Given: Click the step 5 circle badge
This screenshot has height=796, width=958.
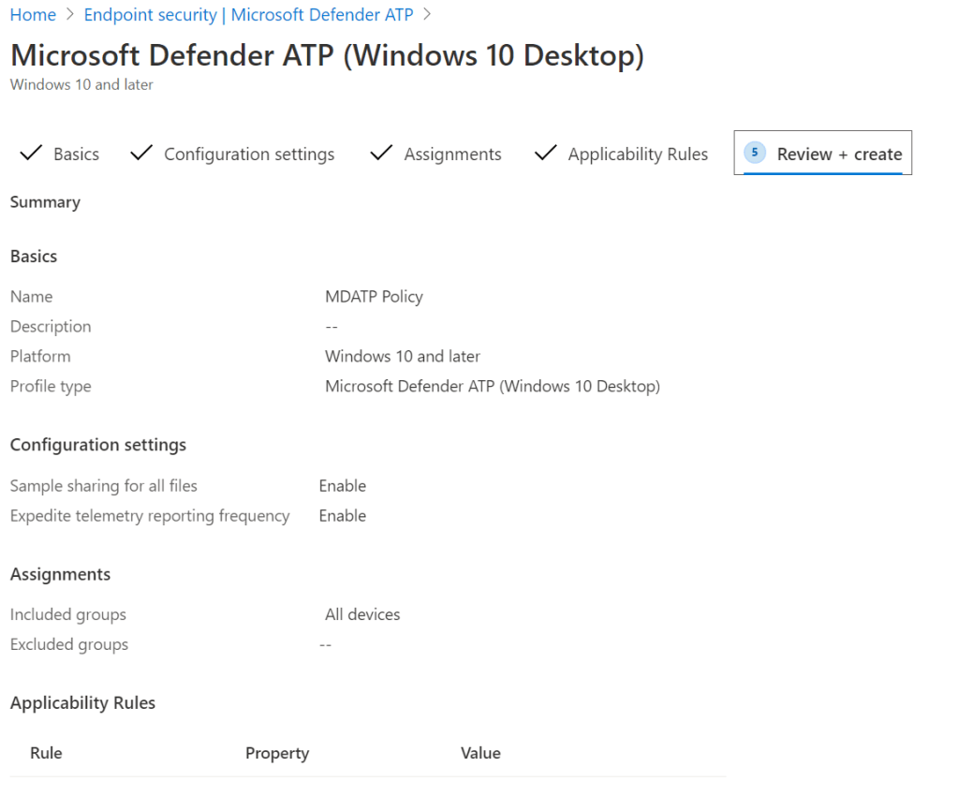Looking at the screenshot, I should click(755, 153).
